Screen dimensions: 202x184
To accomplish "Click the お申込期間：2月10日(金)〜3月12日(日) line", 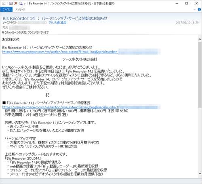I will point(36,115).
